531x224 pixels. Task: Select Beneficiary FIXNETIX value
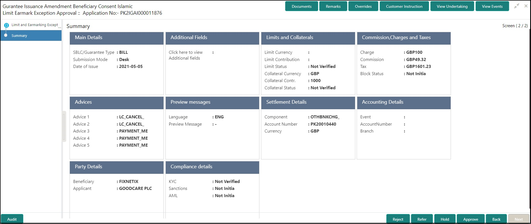(x=129, y=182)
